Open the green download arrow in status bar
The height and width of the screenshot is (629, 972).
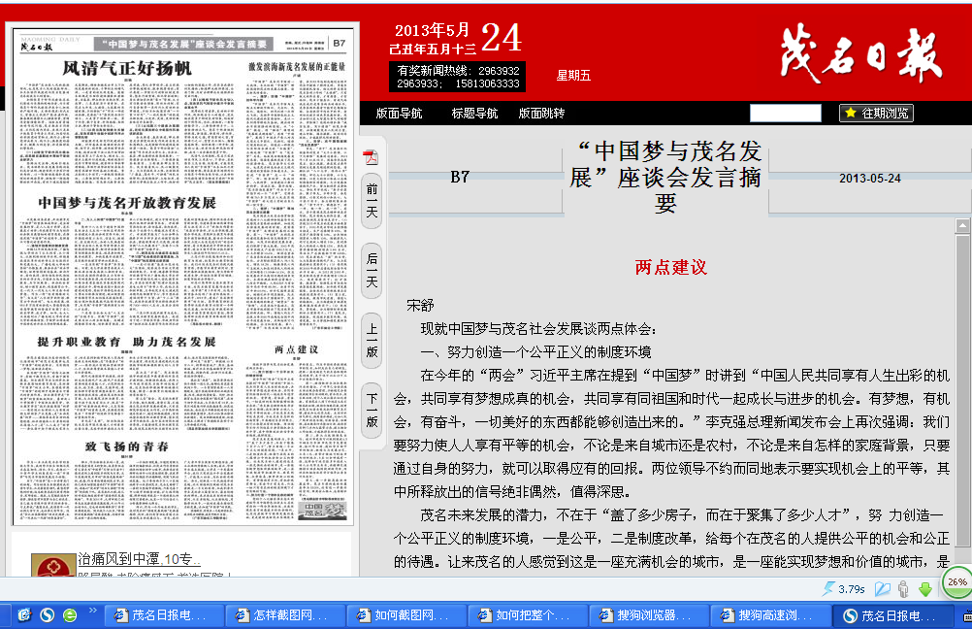coord(925,588)
